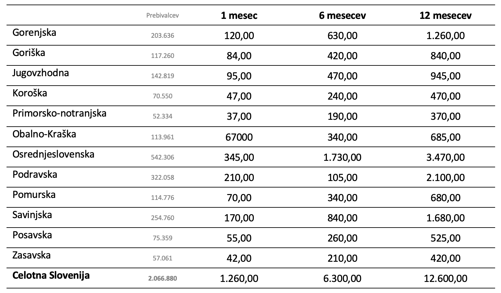
Task: Select the Pomurska region label
Action: 34,195
